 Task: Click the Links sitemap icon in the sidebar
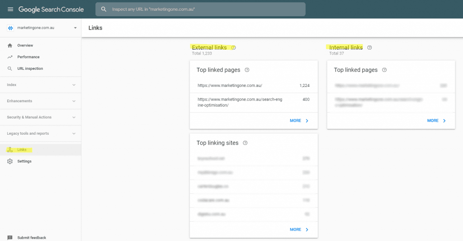click(10, 150)
